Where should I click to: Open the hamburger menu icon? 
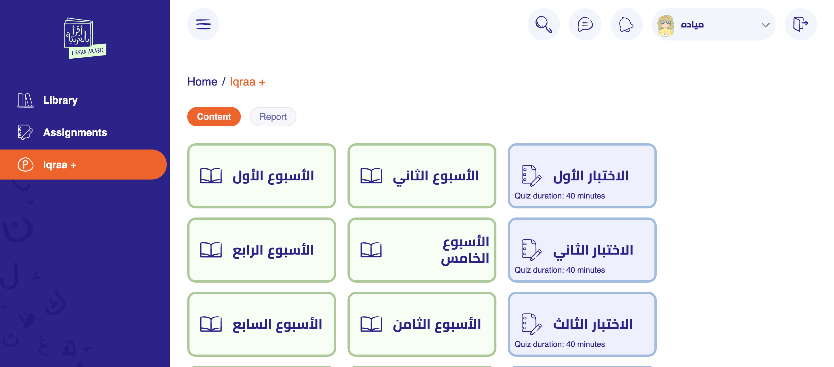pos(203,25)
